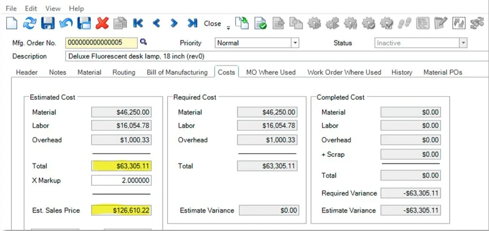Click the gray list form icon

pyautogui.click(x=423, y=23)
